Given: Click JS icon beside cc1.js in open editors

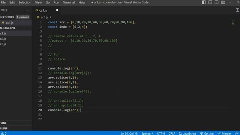Looking at the screenshot, I should (x=3, y=22).
